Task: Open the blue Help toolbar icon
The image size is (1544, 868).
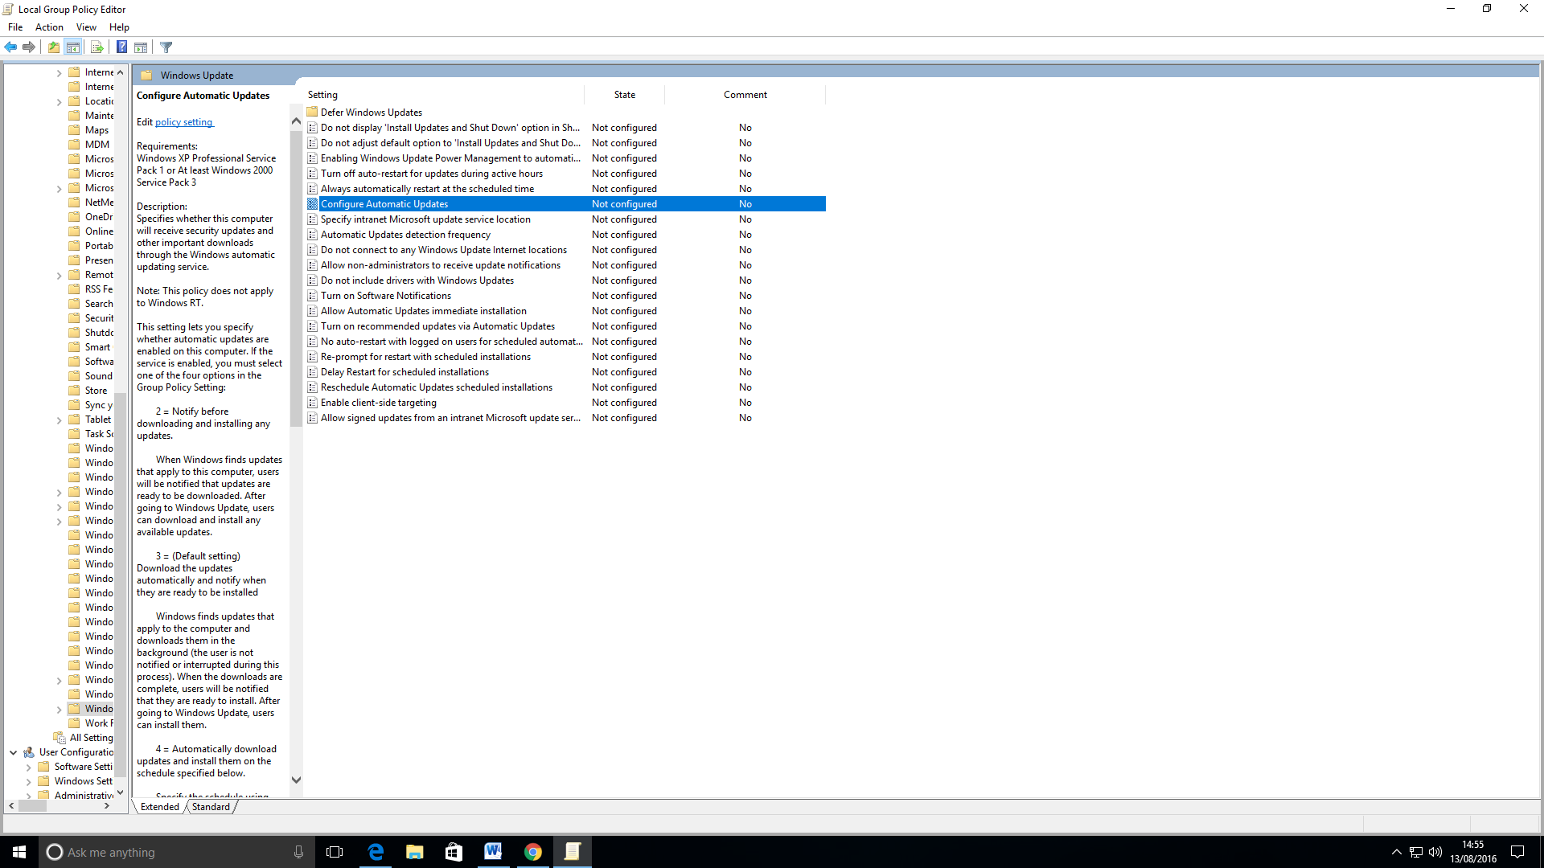Action: (121, 47)
